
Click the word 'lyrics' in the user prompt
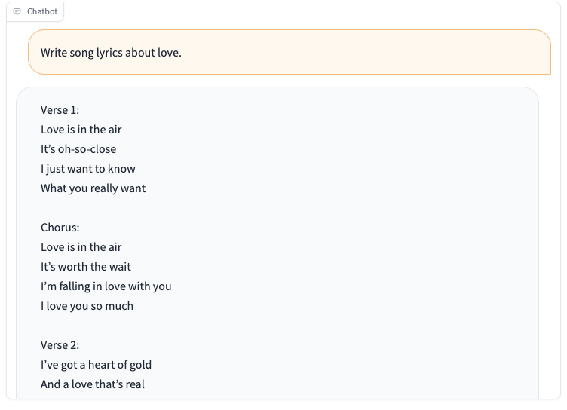[x=109, y=53]
